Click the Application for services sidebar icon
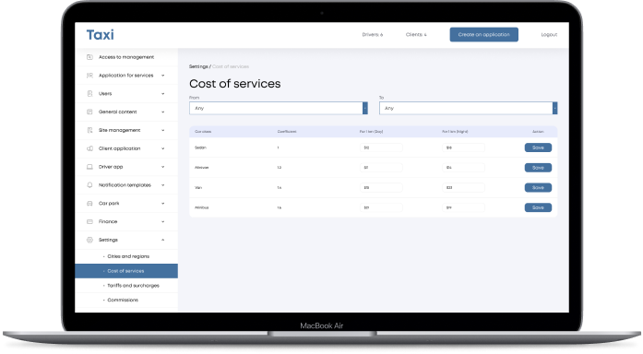The height and width of the screenshot is (354, 643). point(89,76)
